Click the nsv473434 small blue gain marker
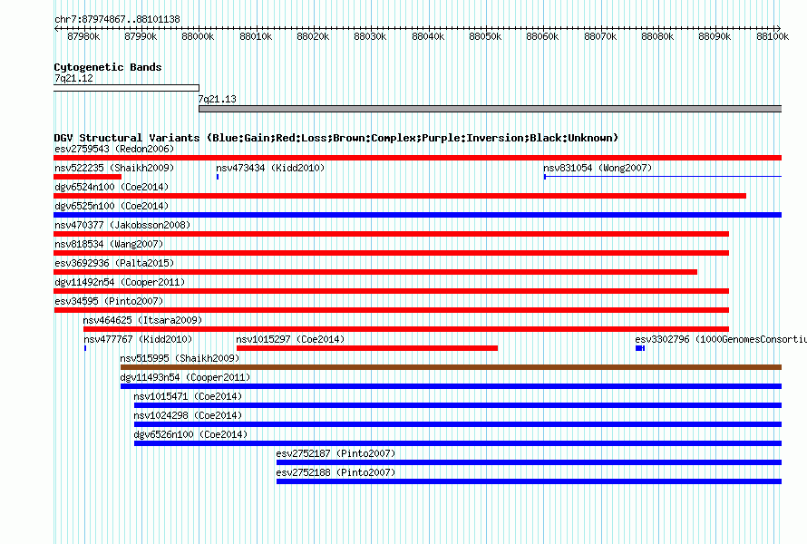 (x=218, y=177)
